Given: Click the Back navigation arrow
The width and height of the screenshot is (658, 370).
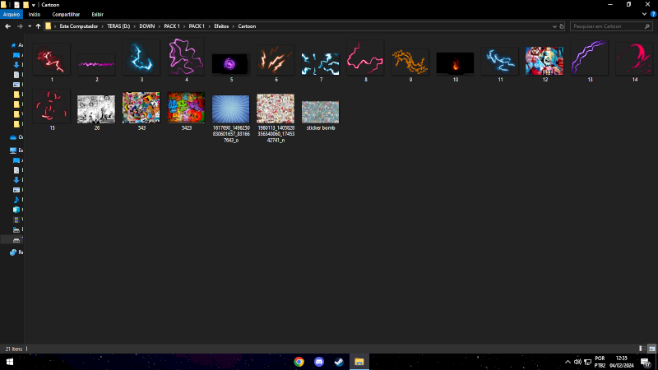Looking at the screenshot, I should click(7, 26).
